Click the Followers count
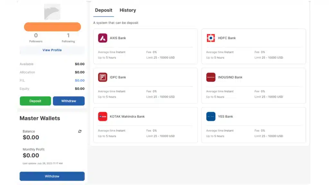This screenshot has height=185, width=329. tap(36, 35)
